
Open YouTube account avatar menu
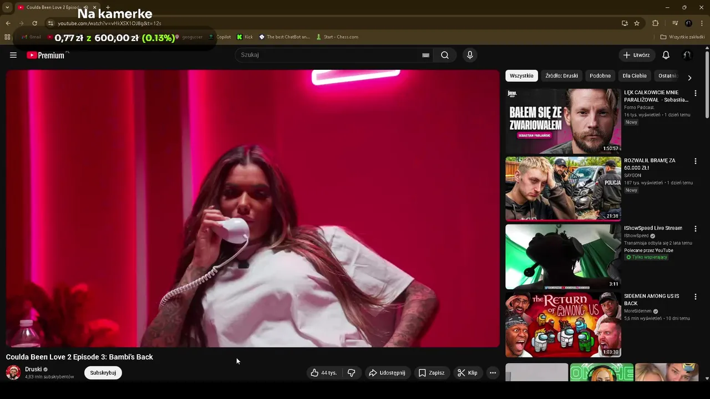click(687, 55)
